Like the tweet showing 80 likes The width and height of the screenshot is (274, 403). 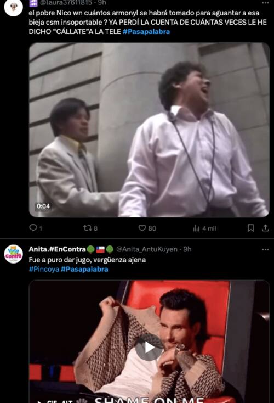coord(147,228)
